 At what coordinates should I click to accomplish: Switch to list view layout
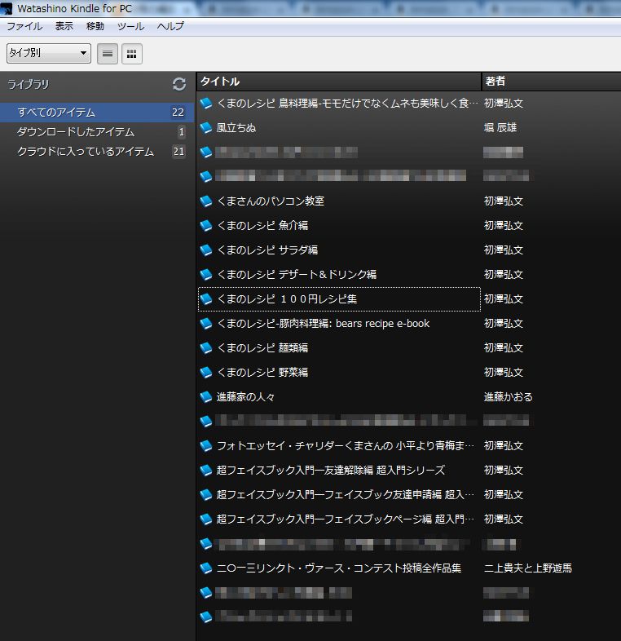[108, 54]
